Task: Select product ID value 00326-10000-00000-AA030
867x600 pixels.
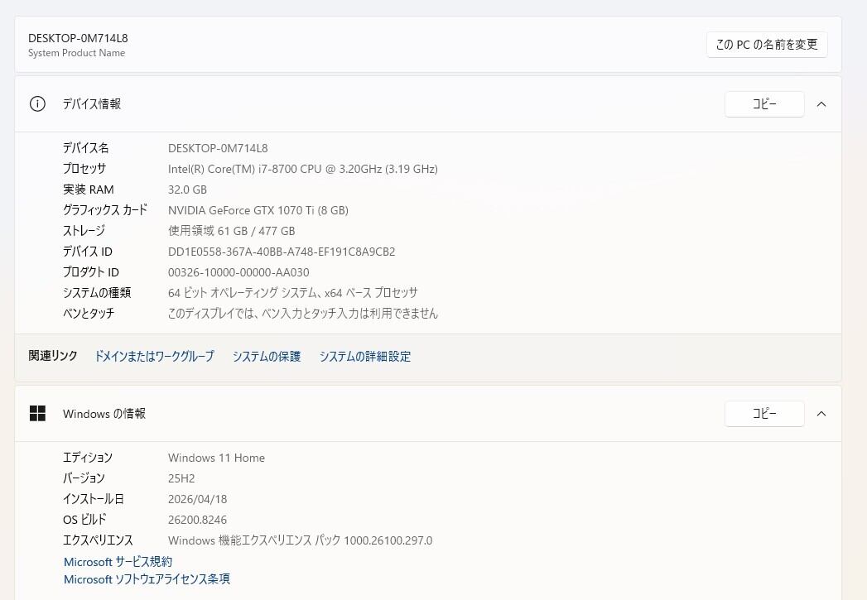Action: (238, 272)
